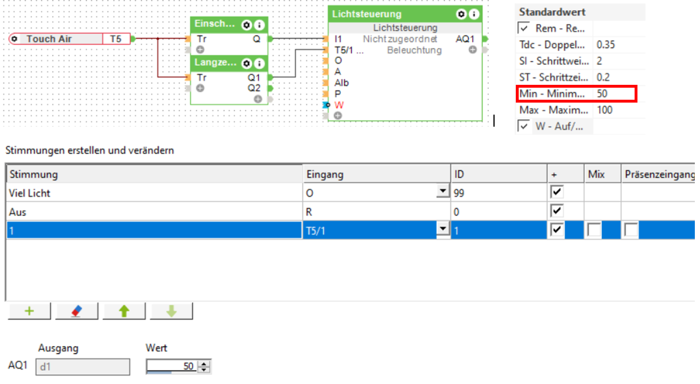Click Q1 output of Langze... block
700x384 pixels.
[254, 77]
